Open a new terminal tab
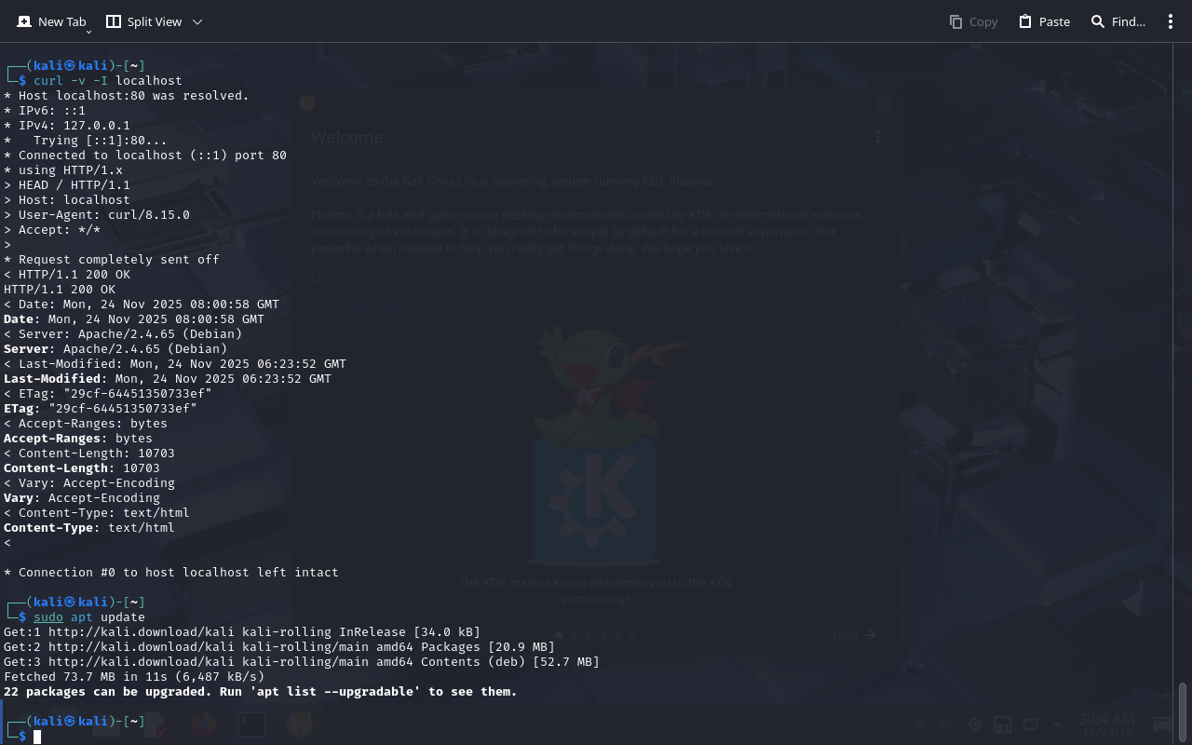The image size is (1192, 745). click(x=51, y=21)
